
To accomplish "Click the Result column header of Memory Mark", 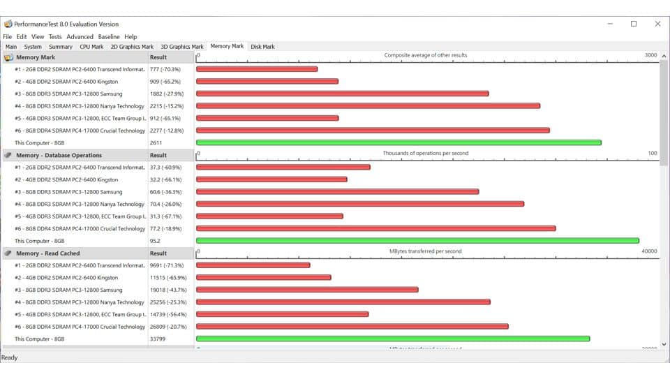I will (x=158, y=57).
